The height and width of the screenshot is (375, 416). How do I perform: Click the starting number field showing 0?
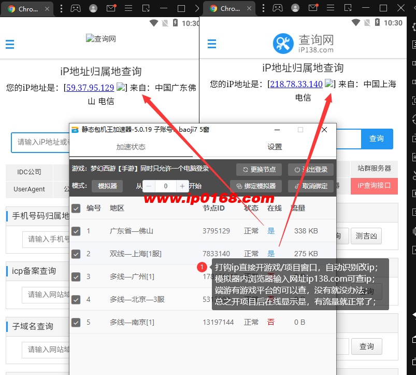pyautogui.click(x=166, y=186)
